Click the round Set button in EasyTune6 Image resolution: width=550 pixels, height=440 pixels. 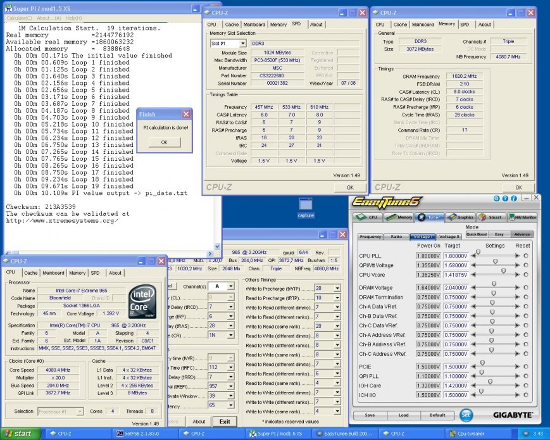click(466, 415)
